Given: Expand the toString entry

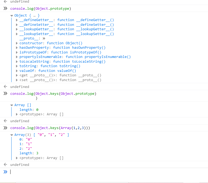Looking at the screenshot, I should click(17, 66).
